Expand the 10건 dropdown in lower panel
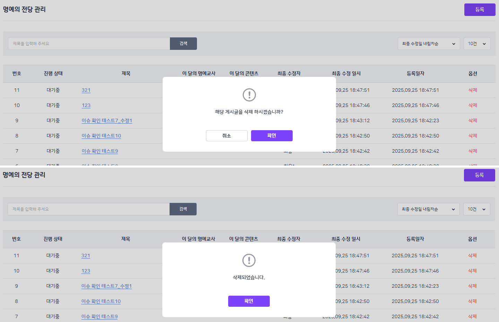The height and width of the screenshot is (322, 499). pos(476,209)
